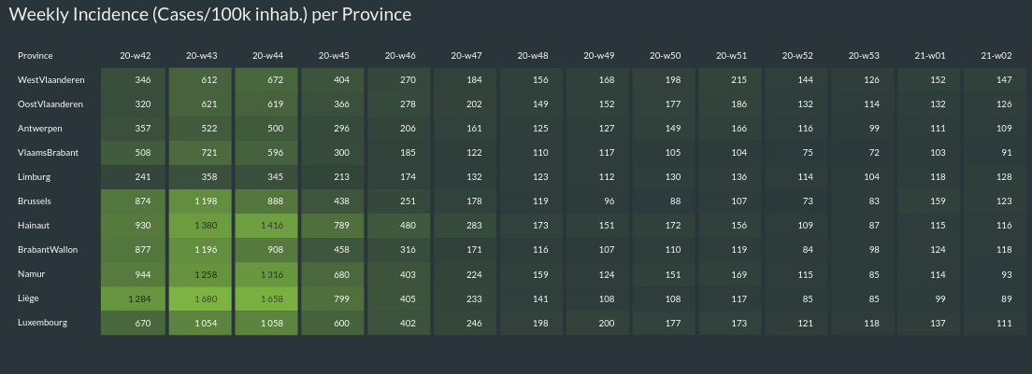The image size is (1032, 374).
Task: Open the Weekly Incidence panel title menu
Action: coord(210,16)
